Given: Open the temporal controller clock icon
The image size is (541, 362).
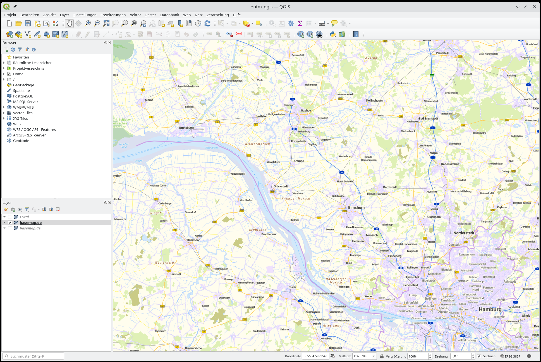Looking at the screenshot, I should 198,23.
